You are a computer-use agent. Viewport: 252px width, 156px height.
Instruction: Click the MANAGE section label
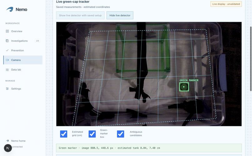(x=10, y=81)
